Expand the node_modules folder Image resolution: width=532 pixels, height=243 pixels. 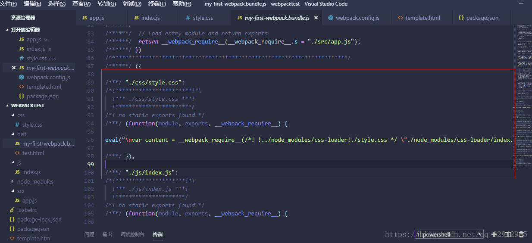(x=13, y=181)
